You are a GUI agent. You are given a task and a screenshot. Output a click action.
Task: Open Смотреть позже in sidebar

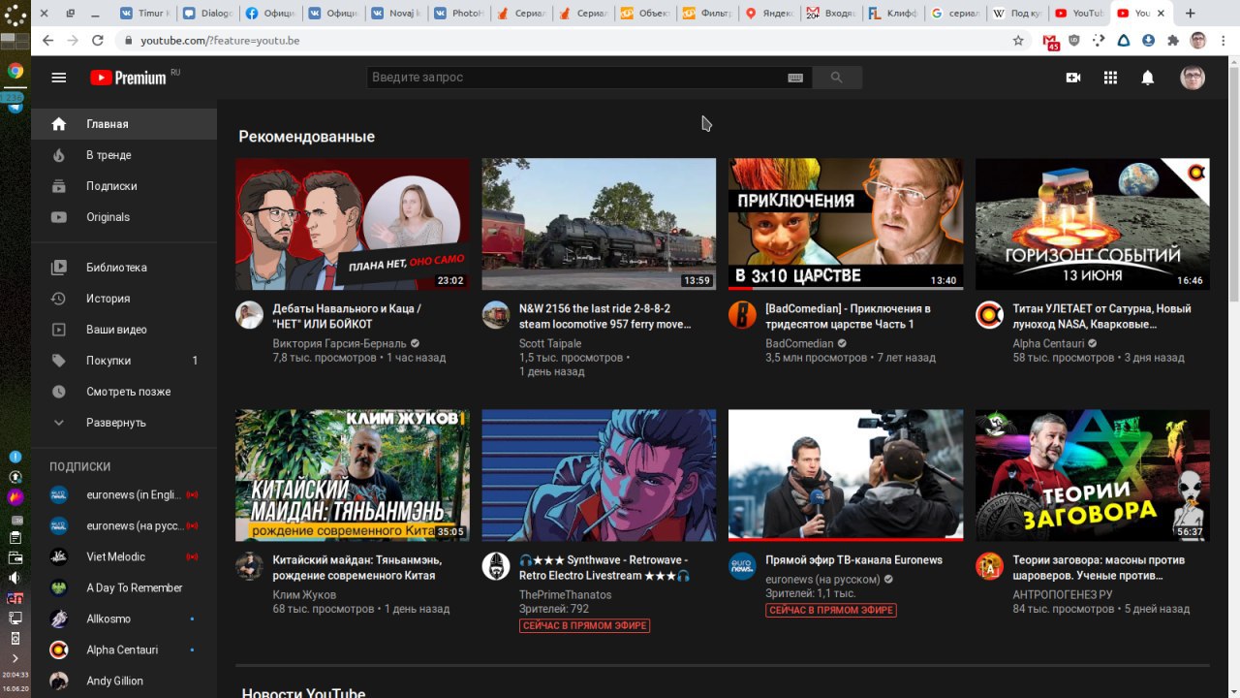pos(124,392)
